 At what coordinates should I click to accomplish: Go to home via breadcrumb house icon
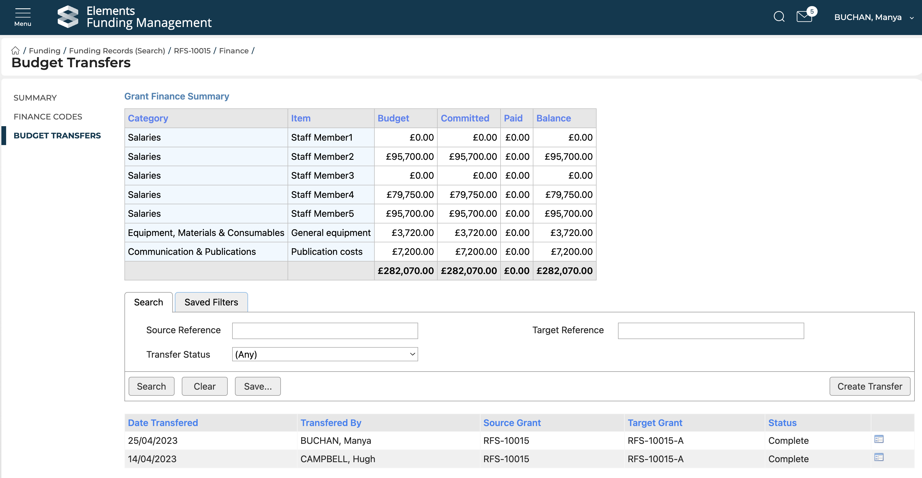[15, 51]
